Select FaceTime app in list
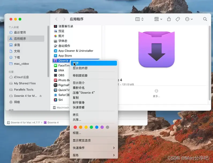The height and width of the screenshot is (163, 213). (x=61, y=65)
